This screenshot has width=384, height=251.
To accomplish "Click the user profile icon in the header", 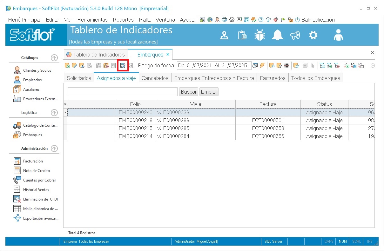I will pyautogui.click(x=338, y=35).
